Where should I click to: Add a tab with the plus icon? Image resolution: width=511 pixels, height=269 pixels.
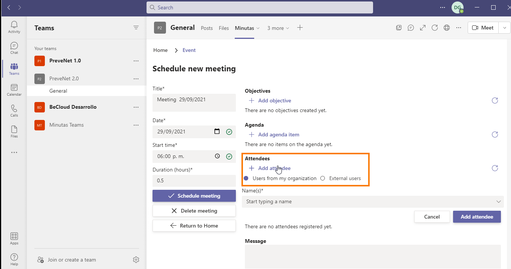tap(300, 28)
